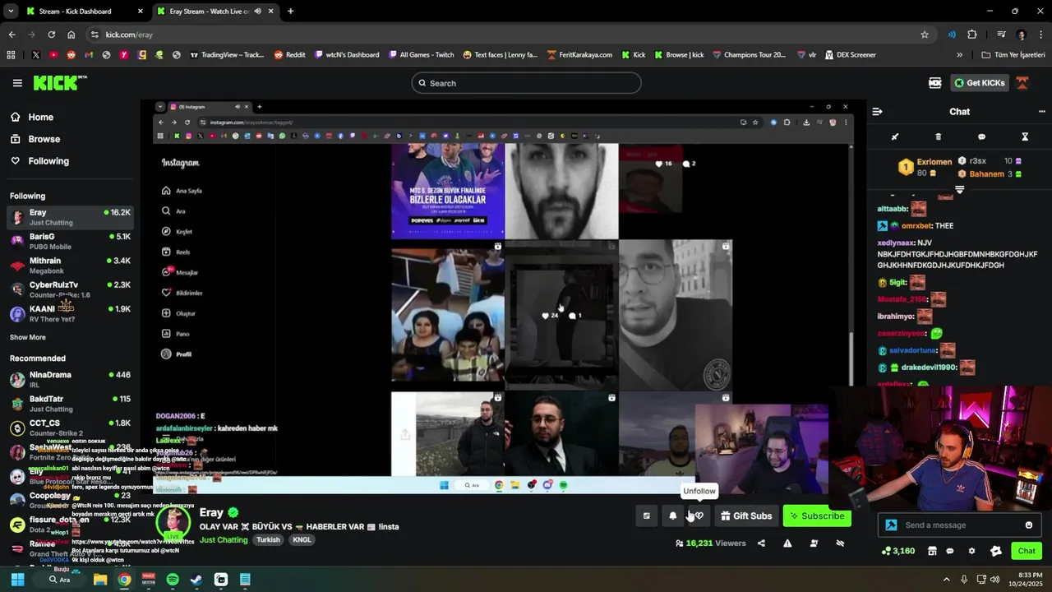1052x592 pixels.
Task: Open the user profile avatar menu in Kick header
Action: point(1022,83)
